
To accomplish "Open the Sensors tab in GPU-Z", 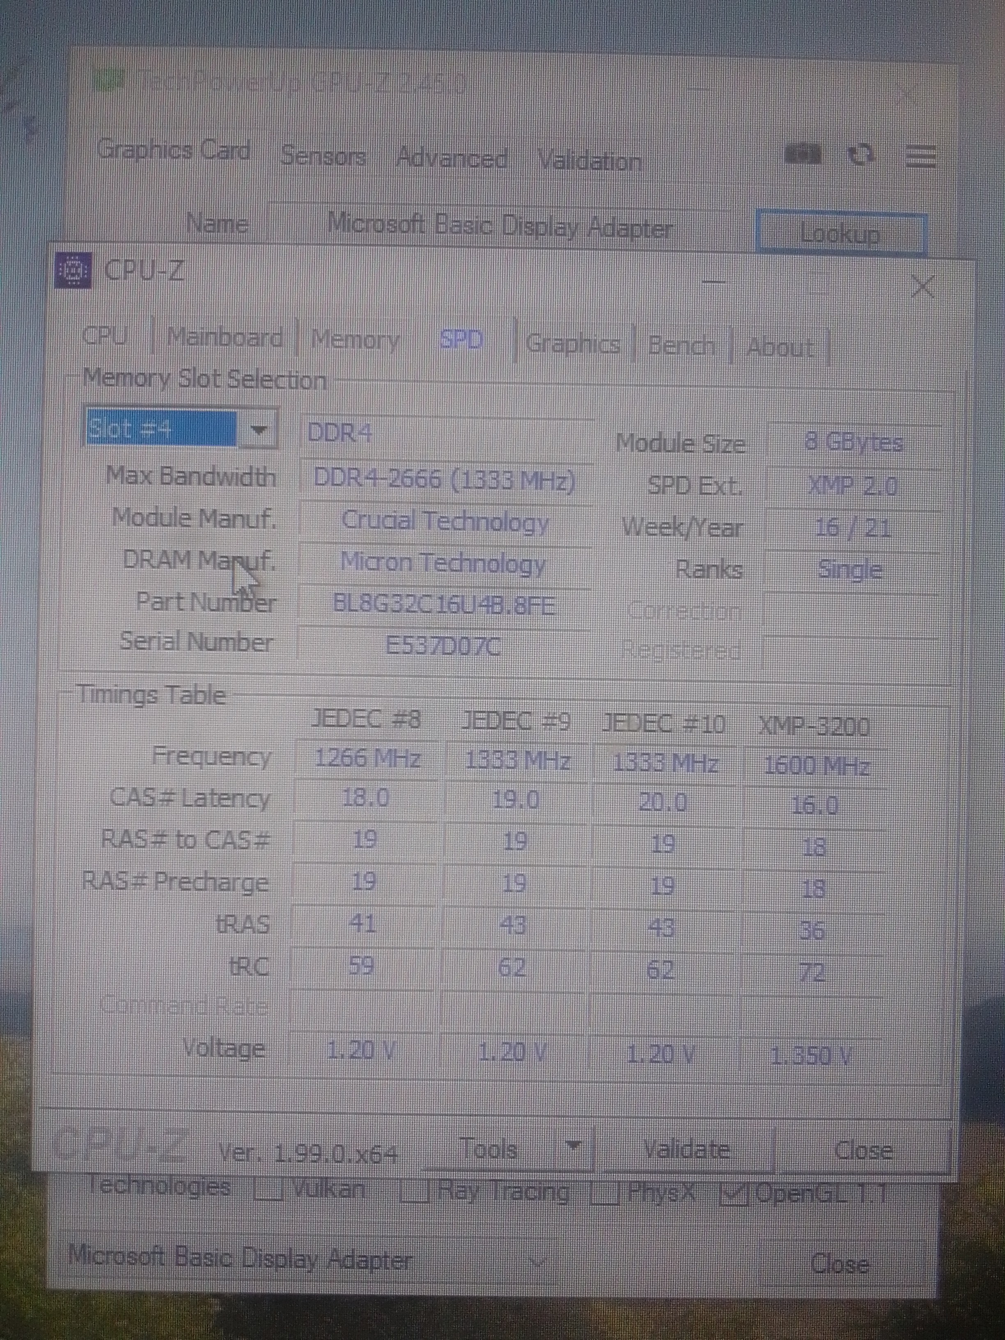I will coord(323,156).
